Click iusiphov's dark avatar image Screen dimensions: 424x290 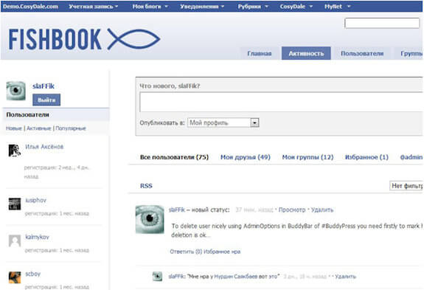pos(15,204)
